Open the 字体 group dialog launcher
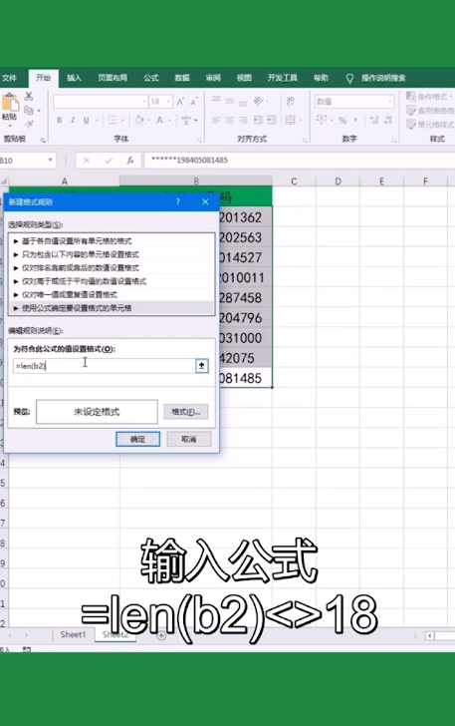 [x=199, y=140]
